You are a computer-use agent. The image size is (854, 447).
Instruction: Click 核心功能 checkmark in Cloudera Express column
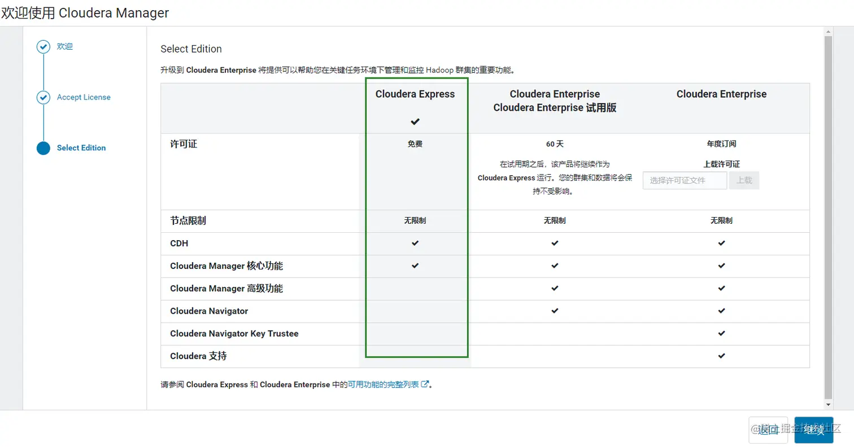point(415,266)
